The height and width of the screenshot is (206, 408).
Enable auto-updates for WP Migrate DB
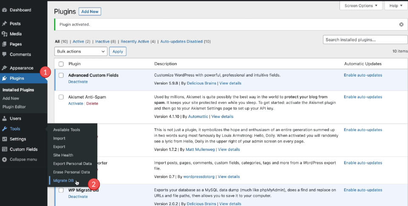[x=363, y=190]
